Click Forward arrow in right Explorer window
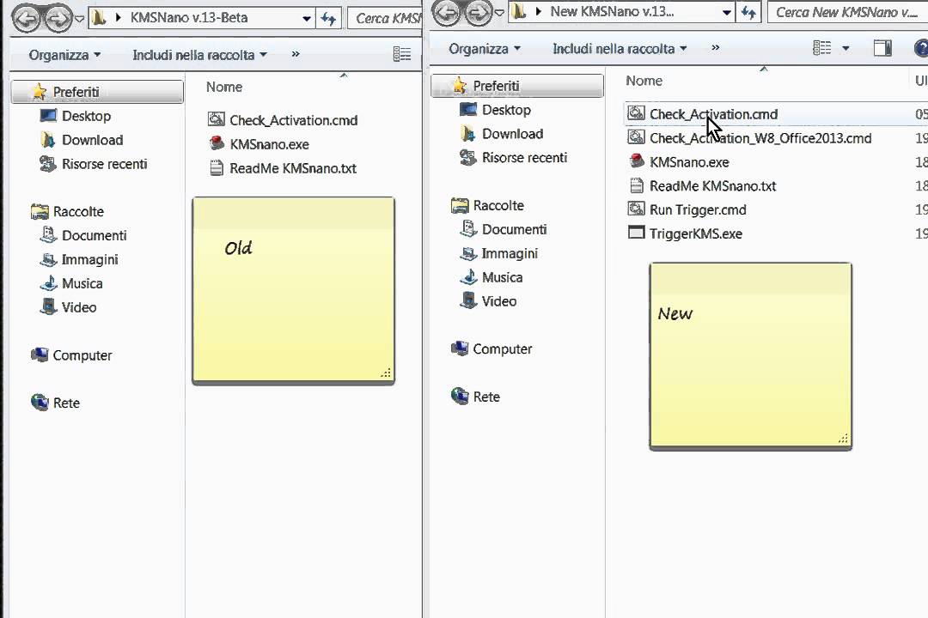Viewport: 928px width, 618px height. 479,13
